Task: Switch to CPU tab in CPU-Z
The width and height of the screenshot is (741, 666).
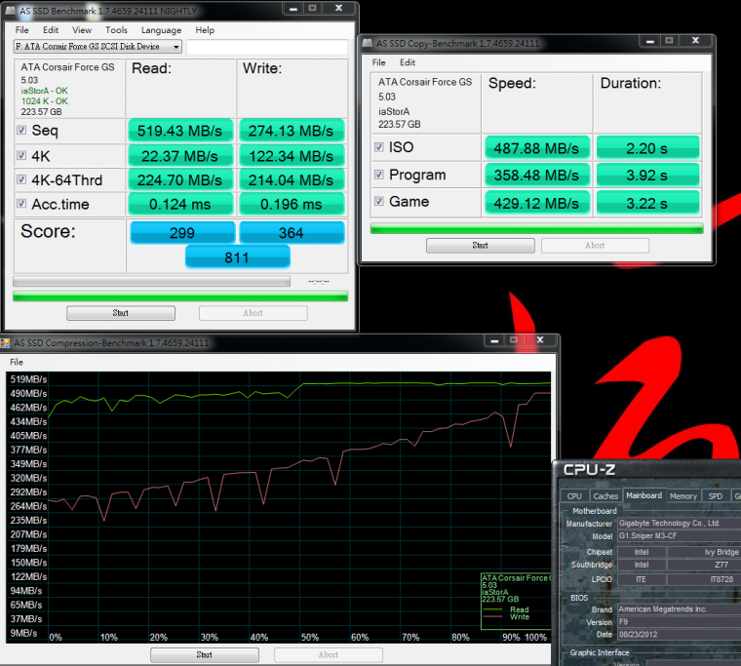Action: click(574, 495)
